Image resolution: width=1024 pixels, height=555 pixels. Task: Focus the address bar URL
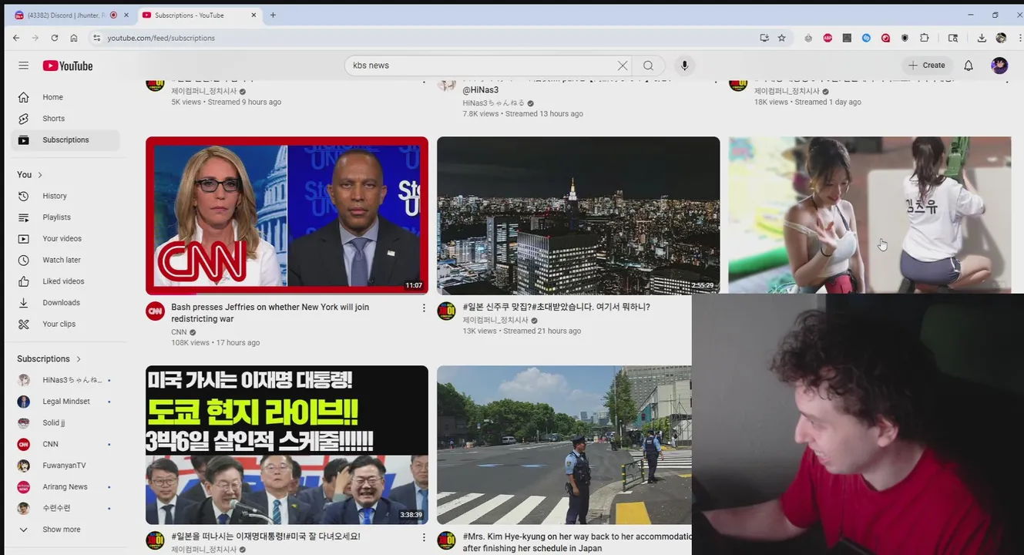point(160,38)
